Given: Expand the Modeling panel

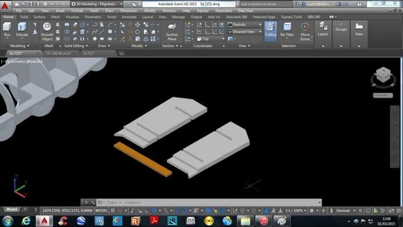Looking at the screenshot, I should coord(20,46).
